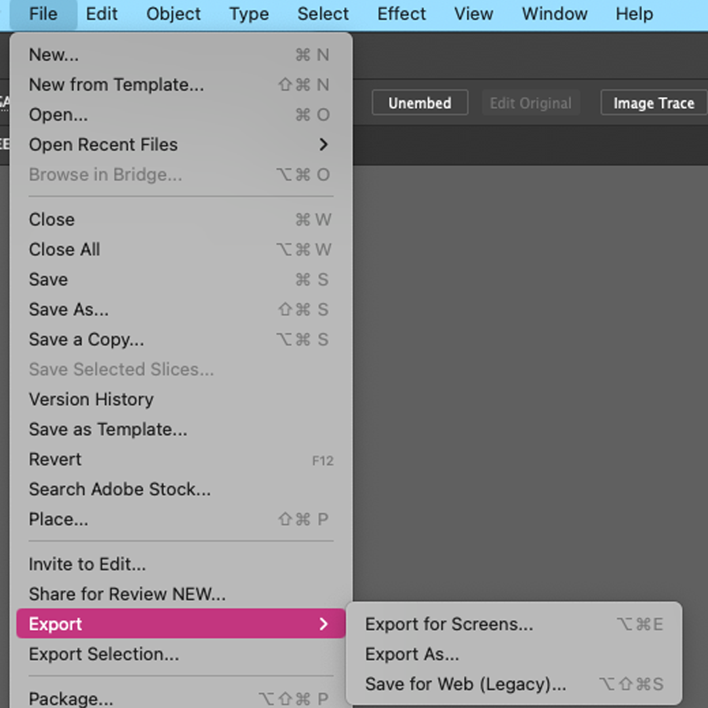The height and width of the screenshot is (708, 708).
Task: Open the Object menu
Action: click(173, 14)
